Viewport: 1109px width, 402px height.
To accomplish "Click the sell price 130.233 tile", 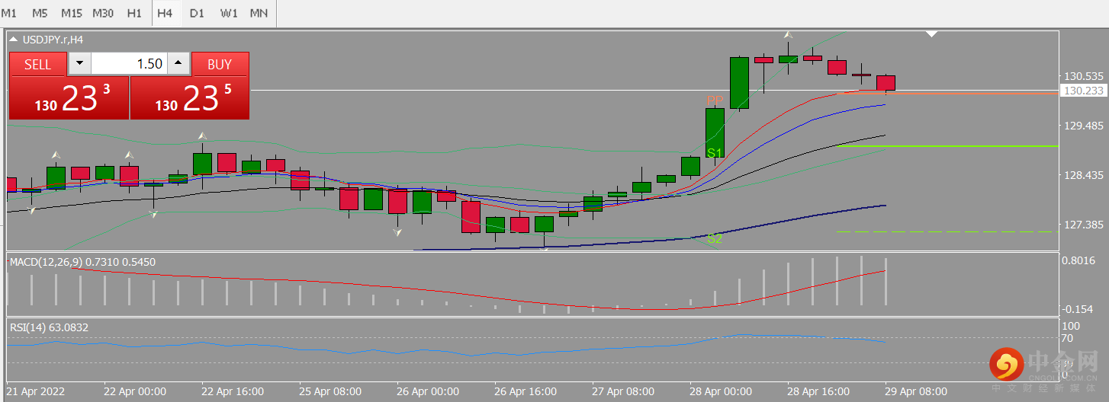I will click(69, 98).
